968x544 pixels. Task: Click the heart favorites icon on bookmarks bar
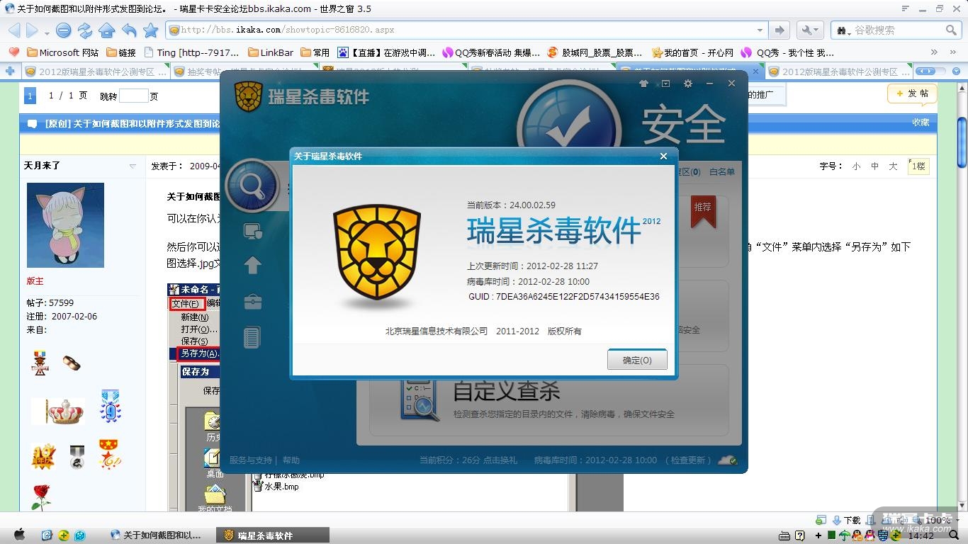pyautogui.click(x=14, y=52)
